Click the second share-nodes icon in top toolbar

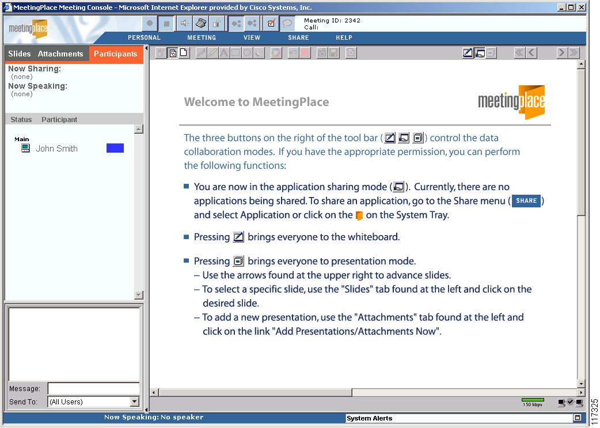(252, 24)
